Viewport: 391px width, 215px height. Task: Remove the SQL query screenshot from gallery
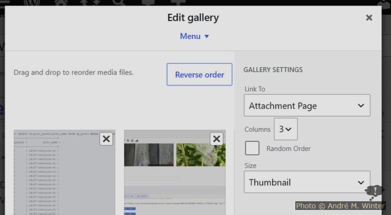tap(106, 139)
